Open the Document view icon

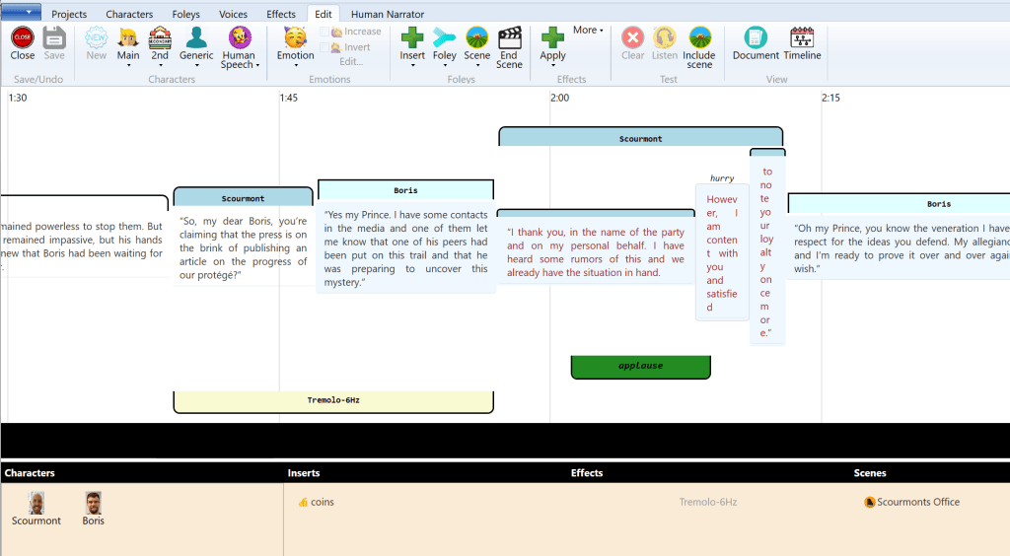[x=756, y=38]
